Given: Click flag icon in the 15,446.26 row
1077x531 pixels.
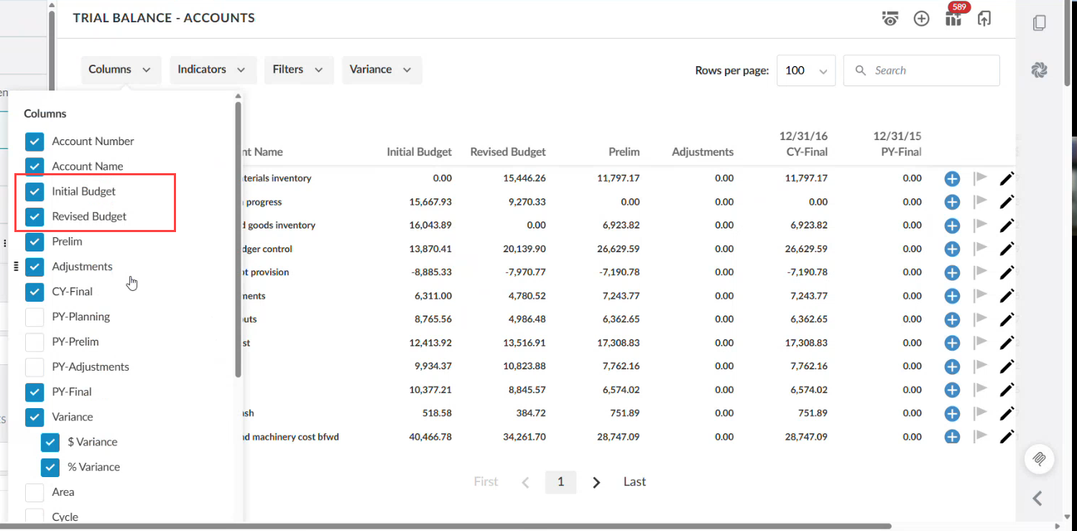Looking at the screenshot, I should coord(979,178).
